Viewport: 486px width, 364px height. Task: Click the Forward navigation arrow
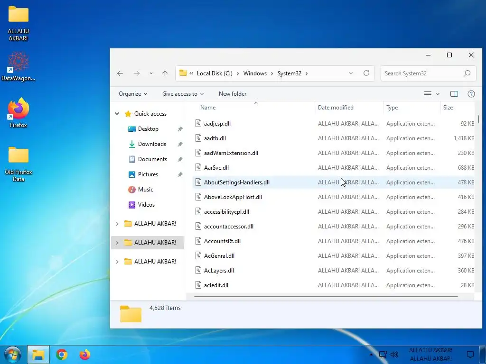point(136,73)
